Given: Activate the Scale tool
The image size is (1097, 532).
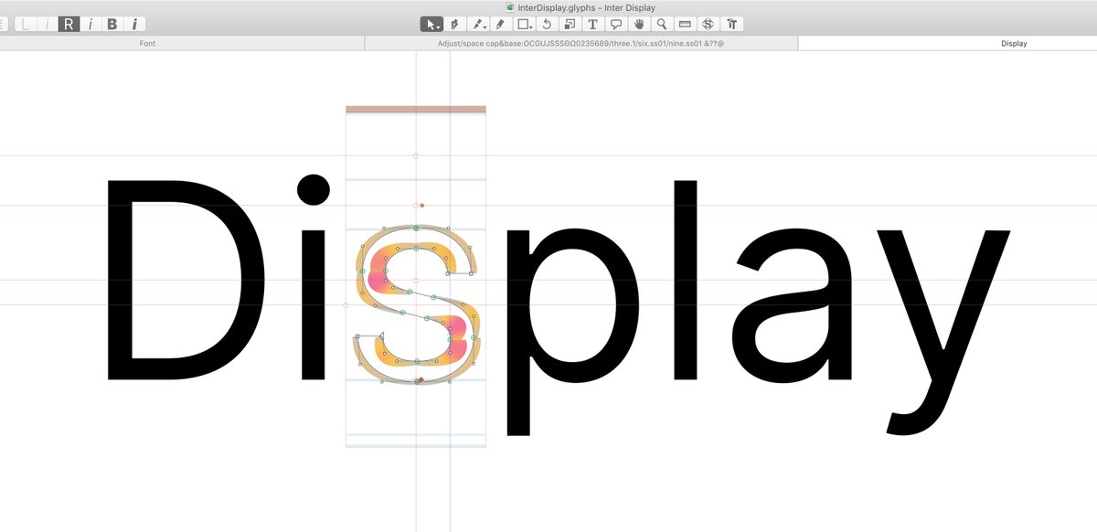Looking at the screenshot, I should click(x=570, y=24).
